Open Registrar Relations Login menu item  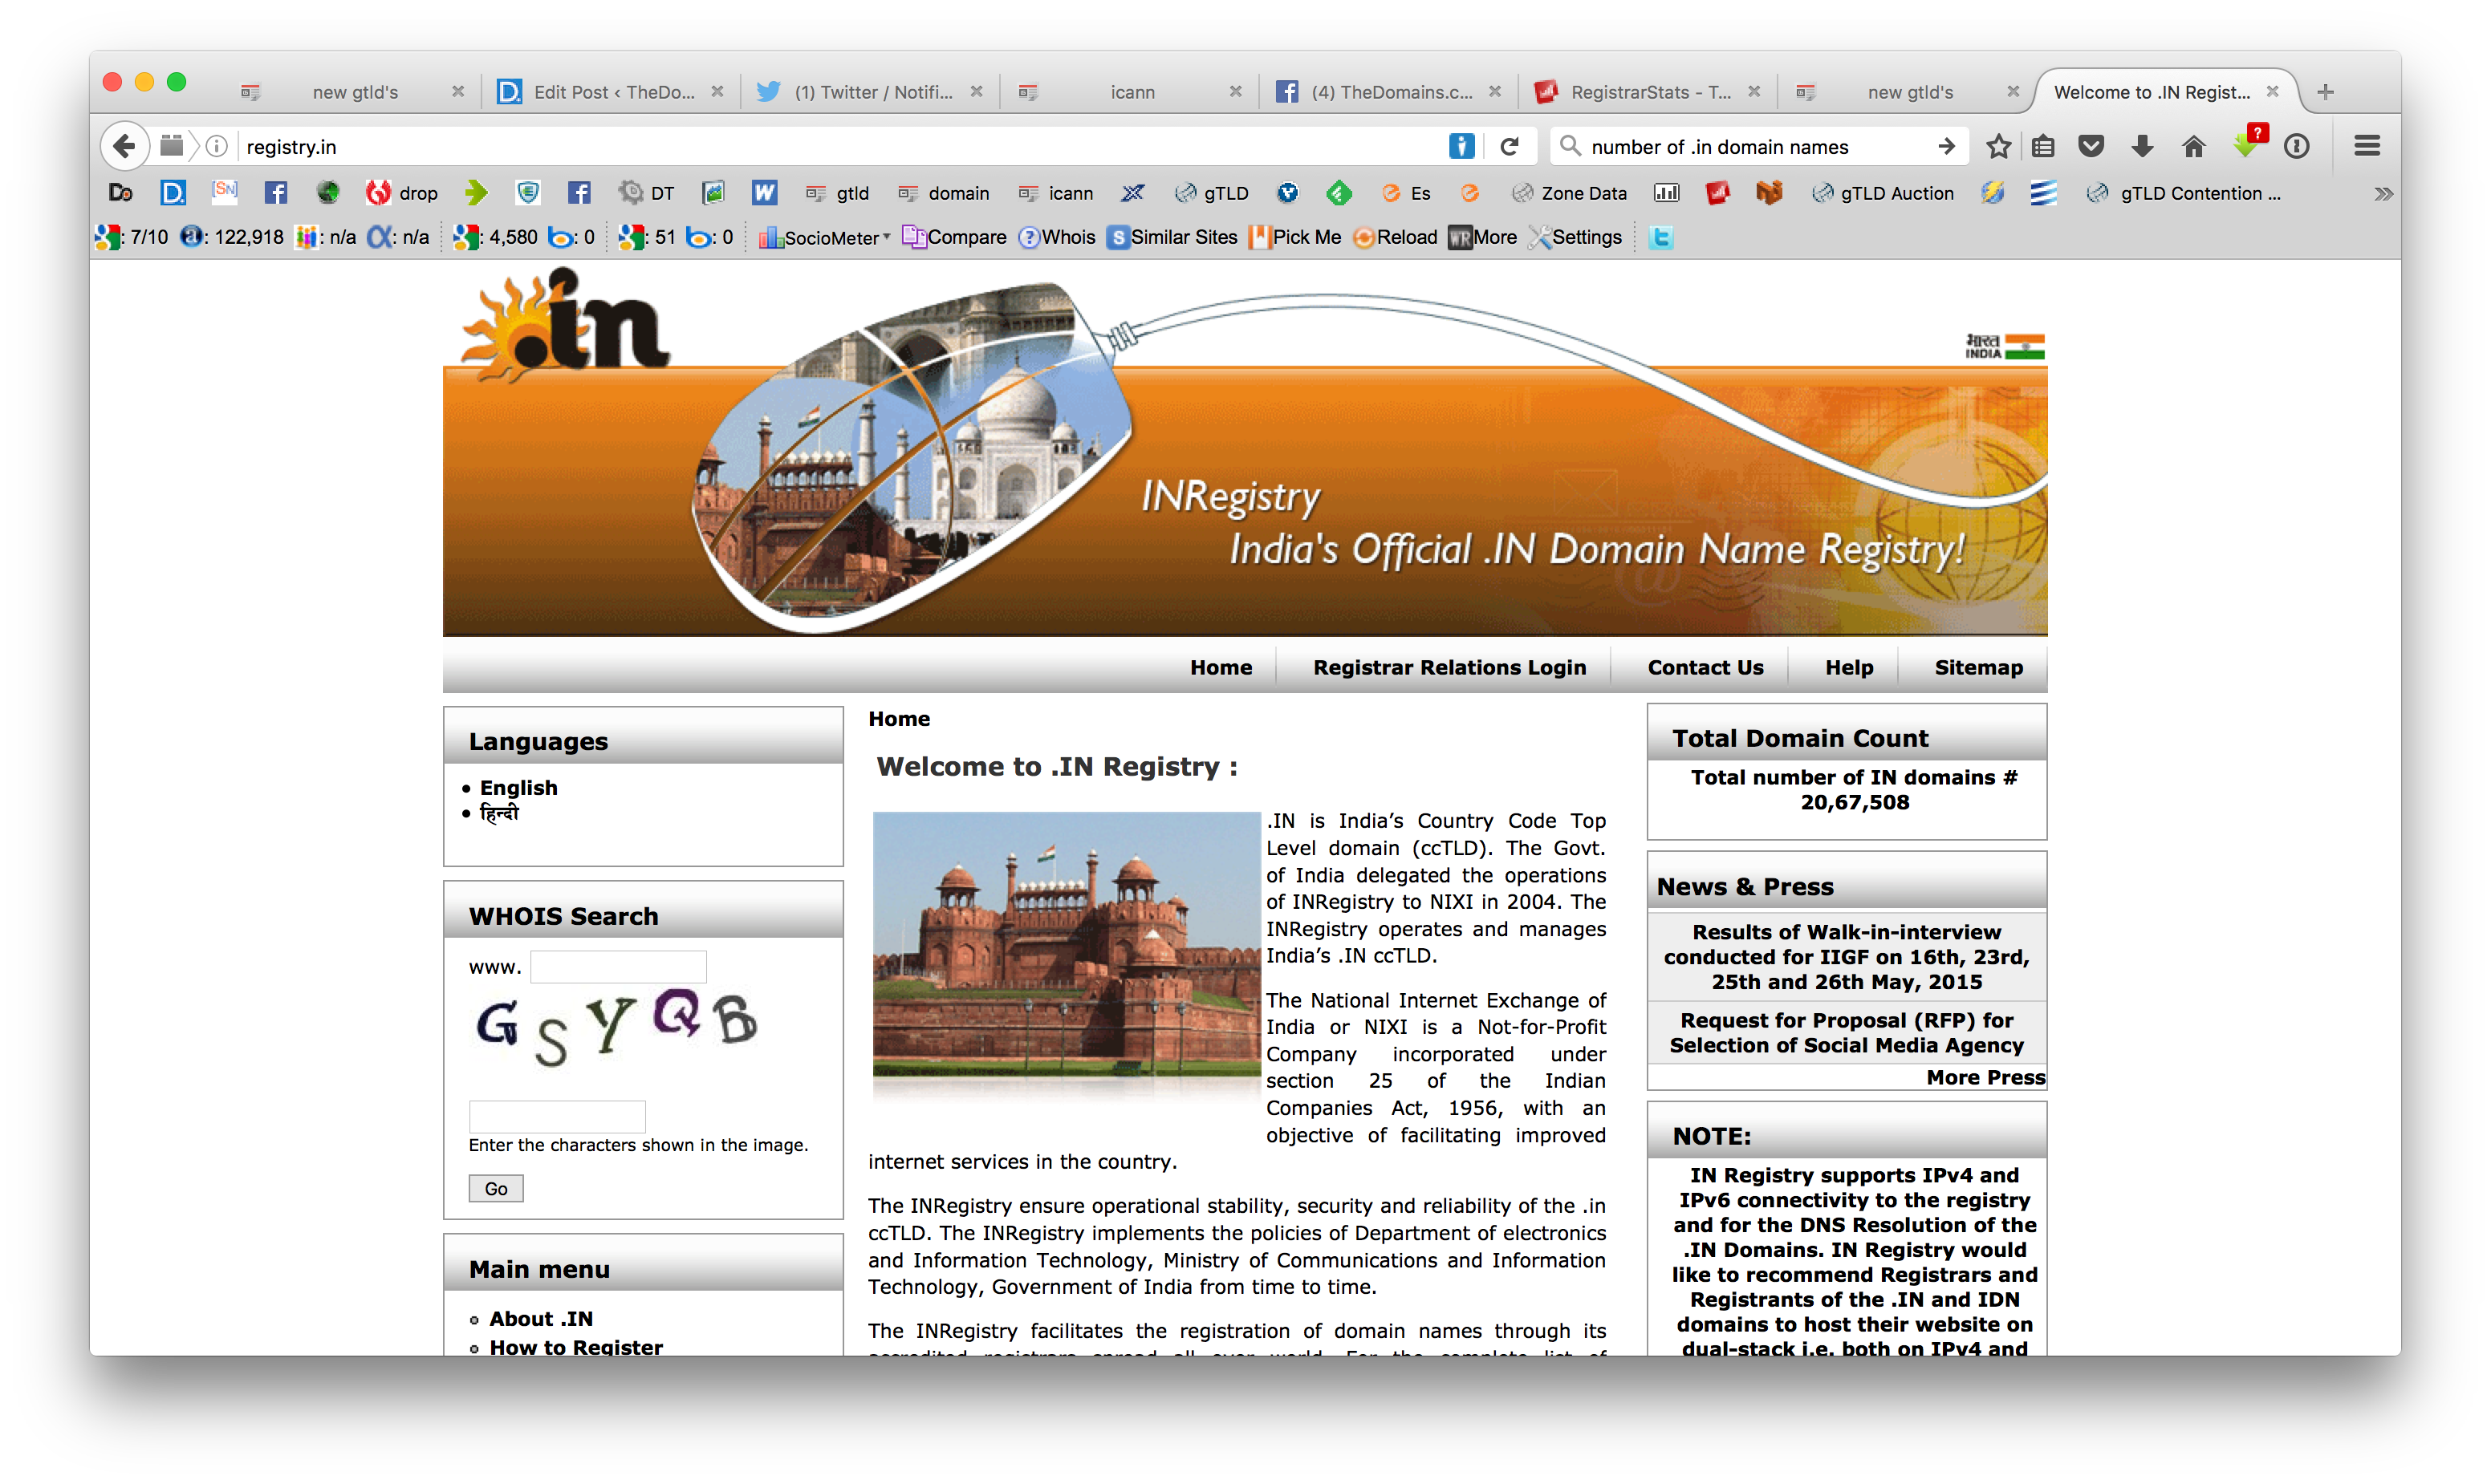tap(1449, 667)
